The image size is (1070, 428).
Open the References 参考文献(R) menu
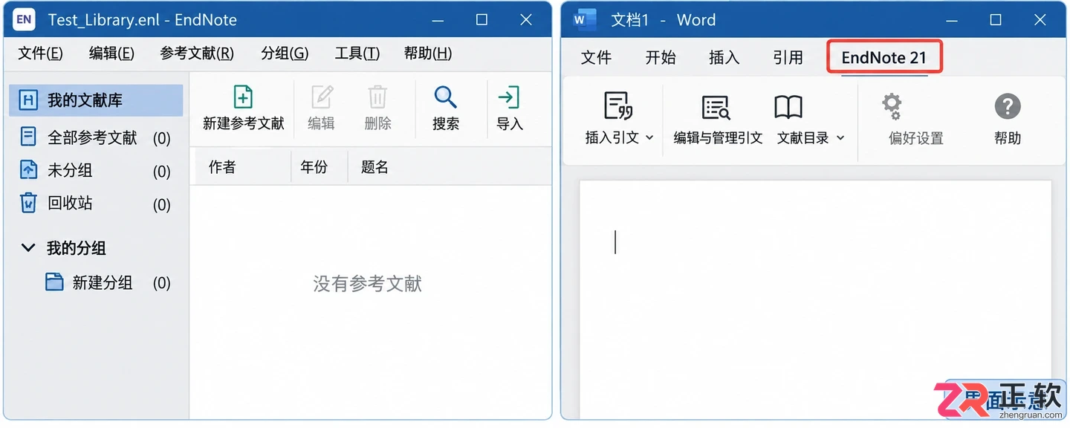pyautogui.click(x=197, y=53)
